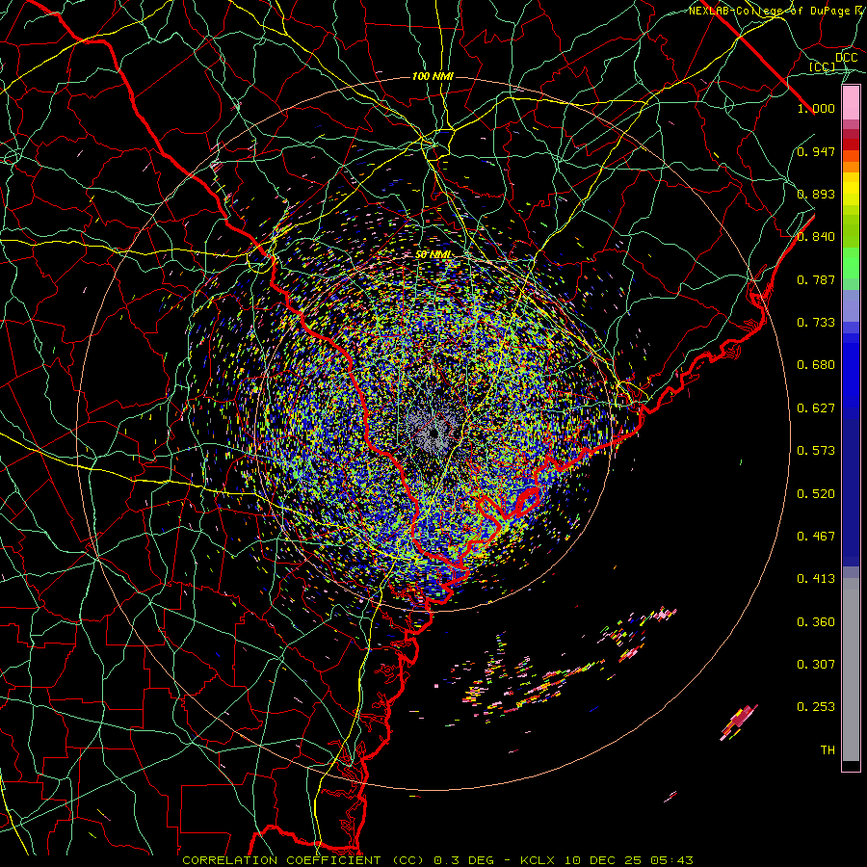Viewport: 867px width, 867px height.
Task: Click the KCLX station identifier in caption
Action: [538, 860]
